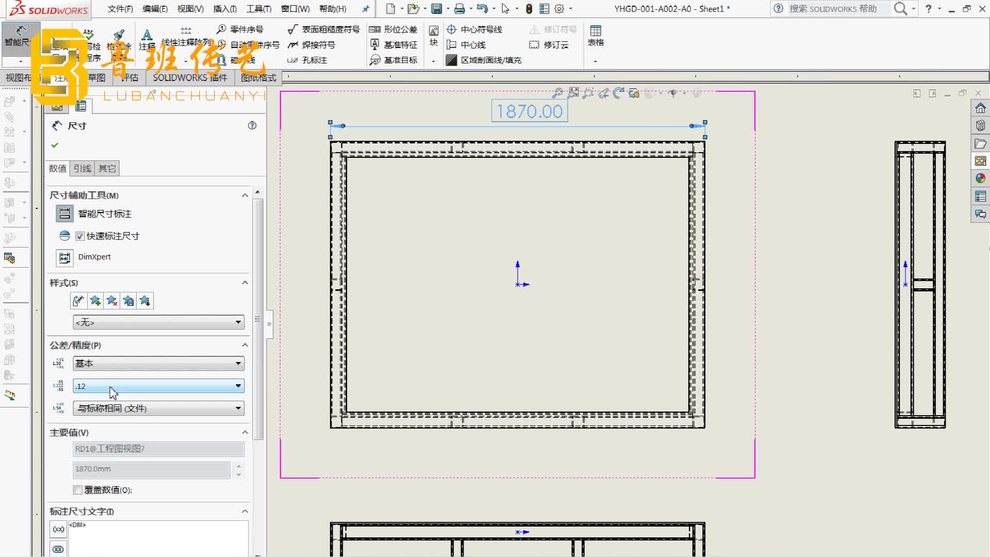The height and width of the screenshot is (557, 990).
Task: Click the 1870.00 dimension value box
Action: 530,111
